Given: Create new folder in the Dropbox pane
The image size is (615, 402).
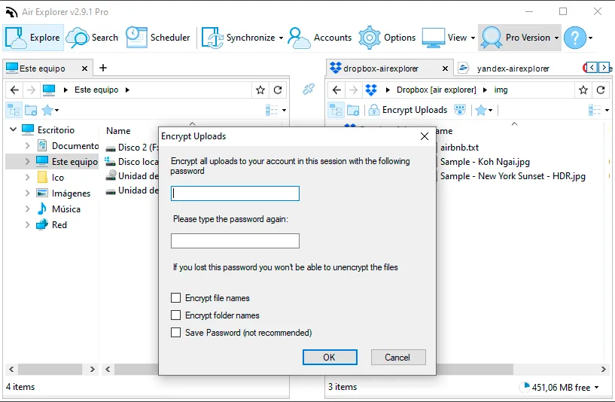Looking at the screenshot, I should 353,110.
